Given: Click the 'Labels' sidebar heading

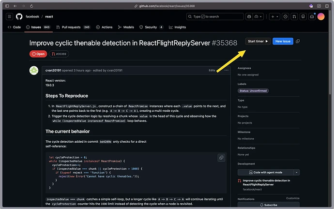Looking at the screenshot, I should (x=242, y=84).
